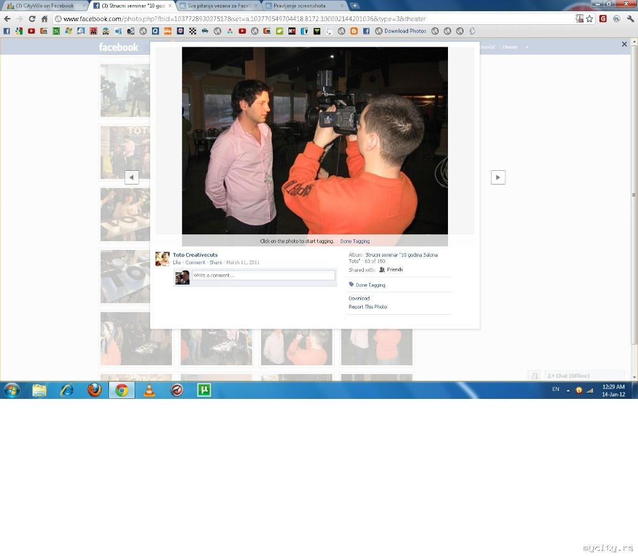Bookmark this page with the star icon
This screenshot has height=556, width=638.
pos(589,19)
